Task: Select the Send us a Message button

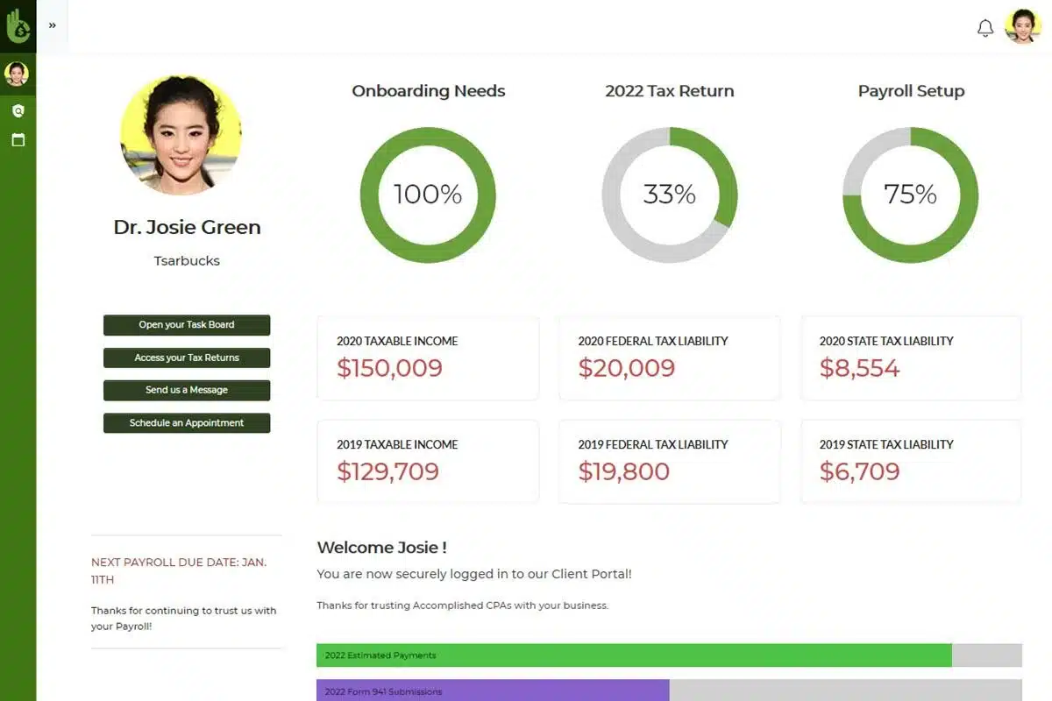Action: [187, 391]
